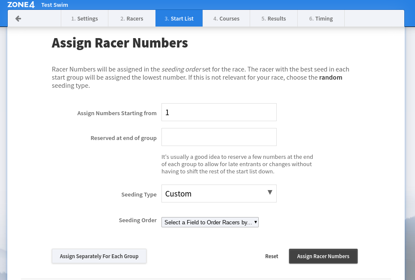Open the Results tab
415x280 pixels.
pyautogui.click(x=274, y=18)
